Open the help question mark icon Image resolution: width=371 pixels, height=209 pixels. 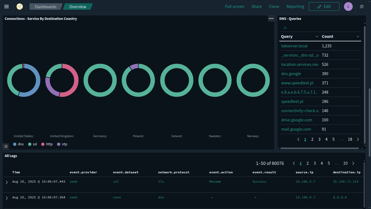pos(362,7)
